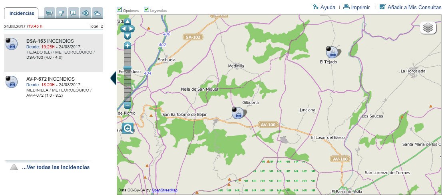Screen dimensions: 442x195
Task: Open the information bubble tab icon
Action: pyautogui.click(x=73, y=13)
